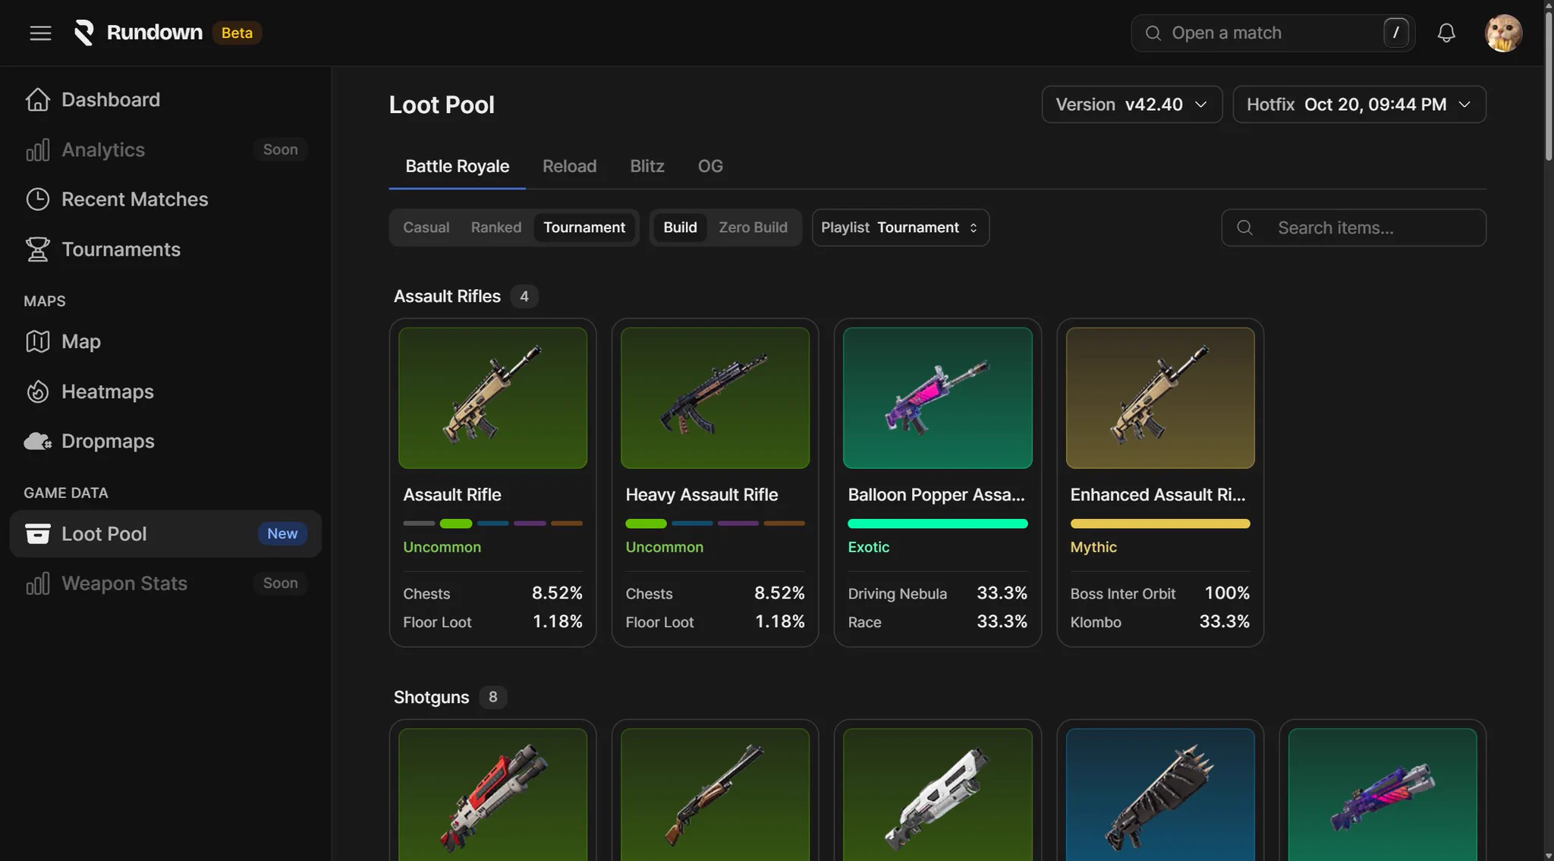
Task: Open Enhanced Assault Rifle thumbnail
Action: [1159, 398]
